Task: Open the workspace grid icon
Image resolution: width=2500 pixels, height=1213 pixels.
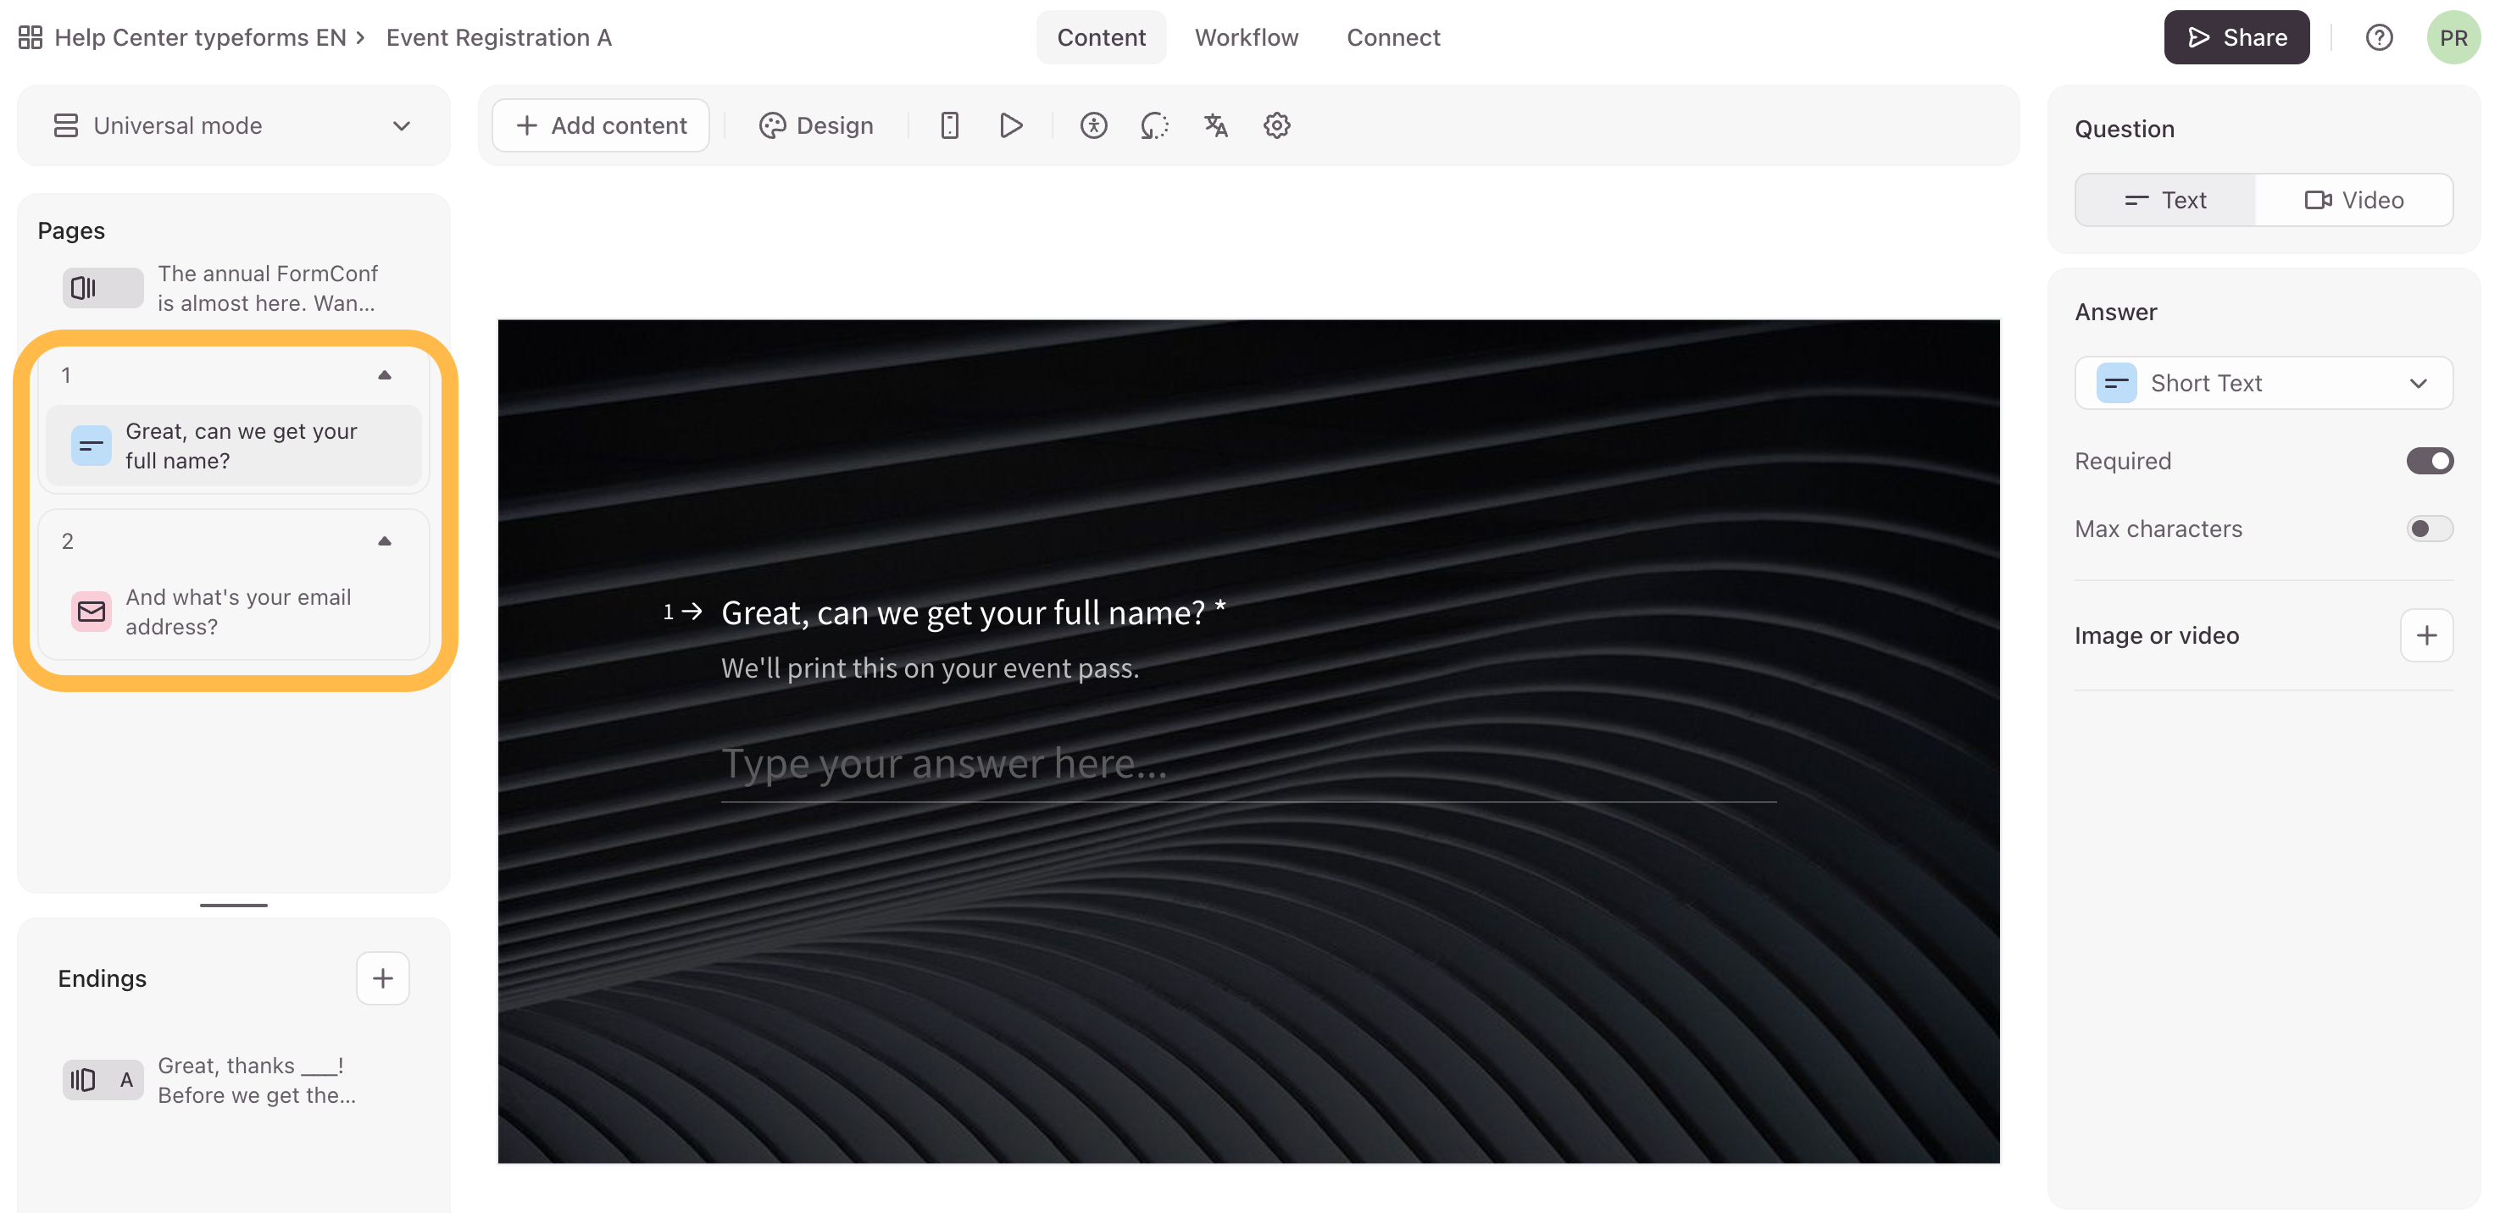Action: [x=31, y=38]
